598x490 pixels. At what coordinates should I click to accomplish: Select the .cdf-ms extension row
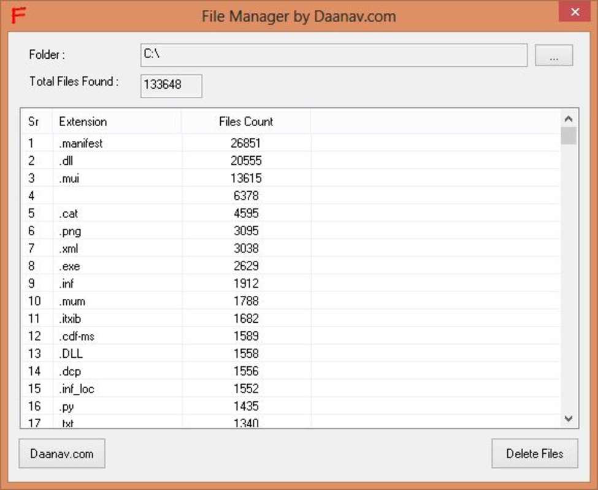[x=291, y=336]
